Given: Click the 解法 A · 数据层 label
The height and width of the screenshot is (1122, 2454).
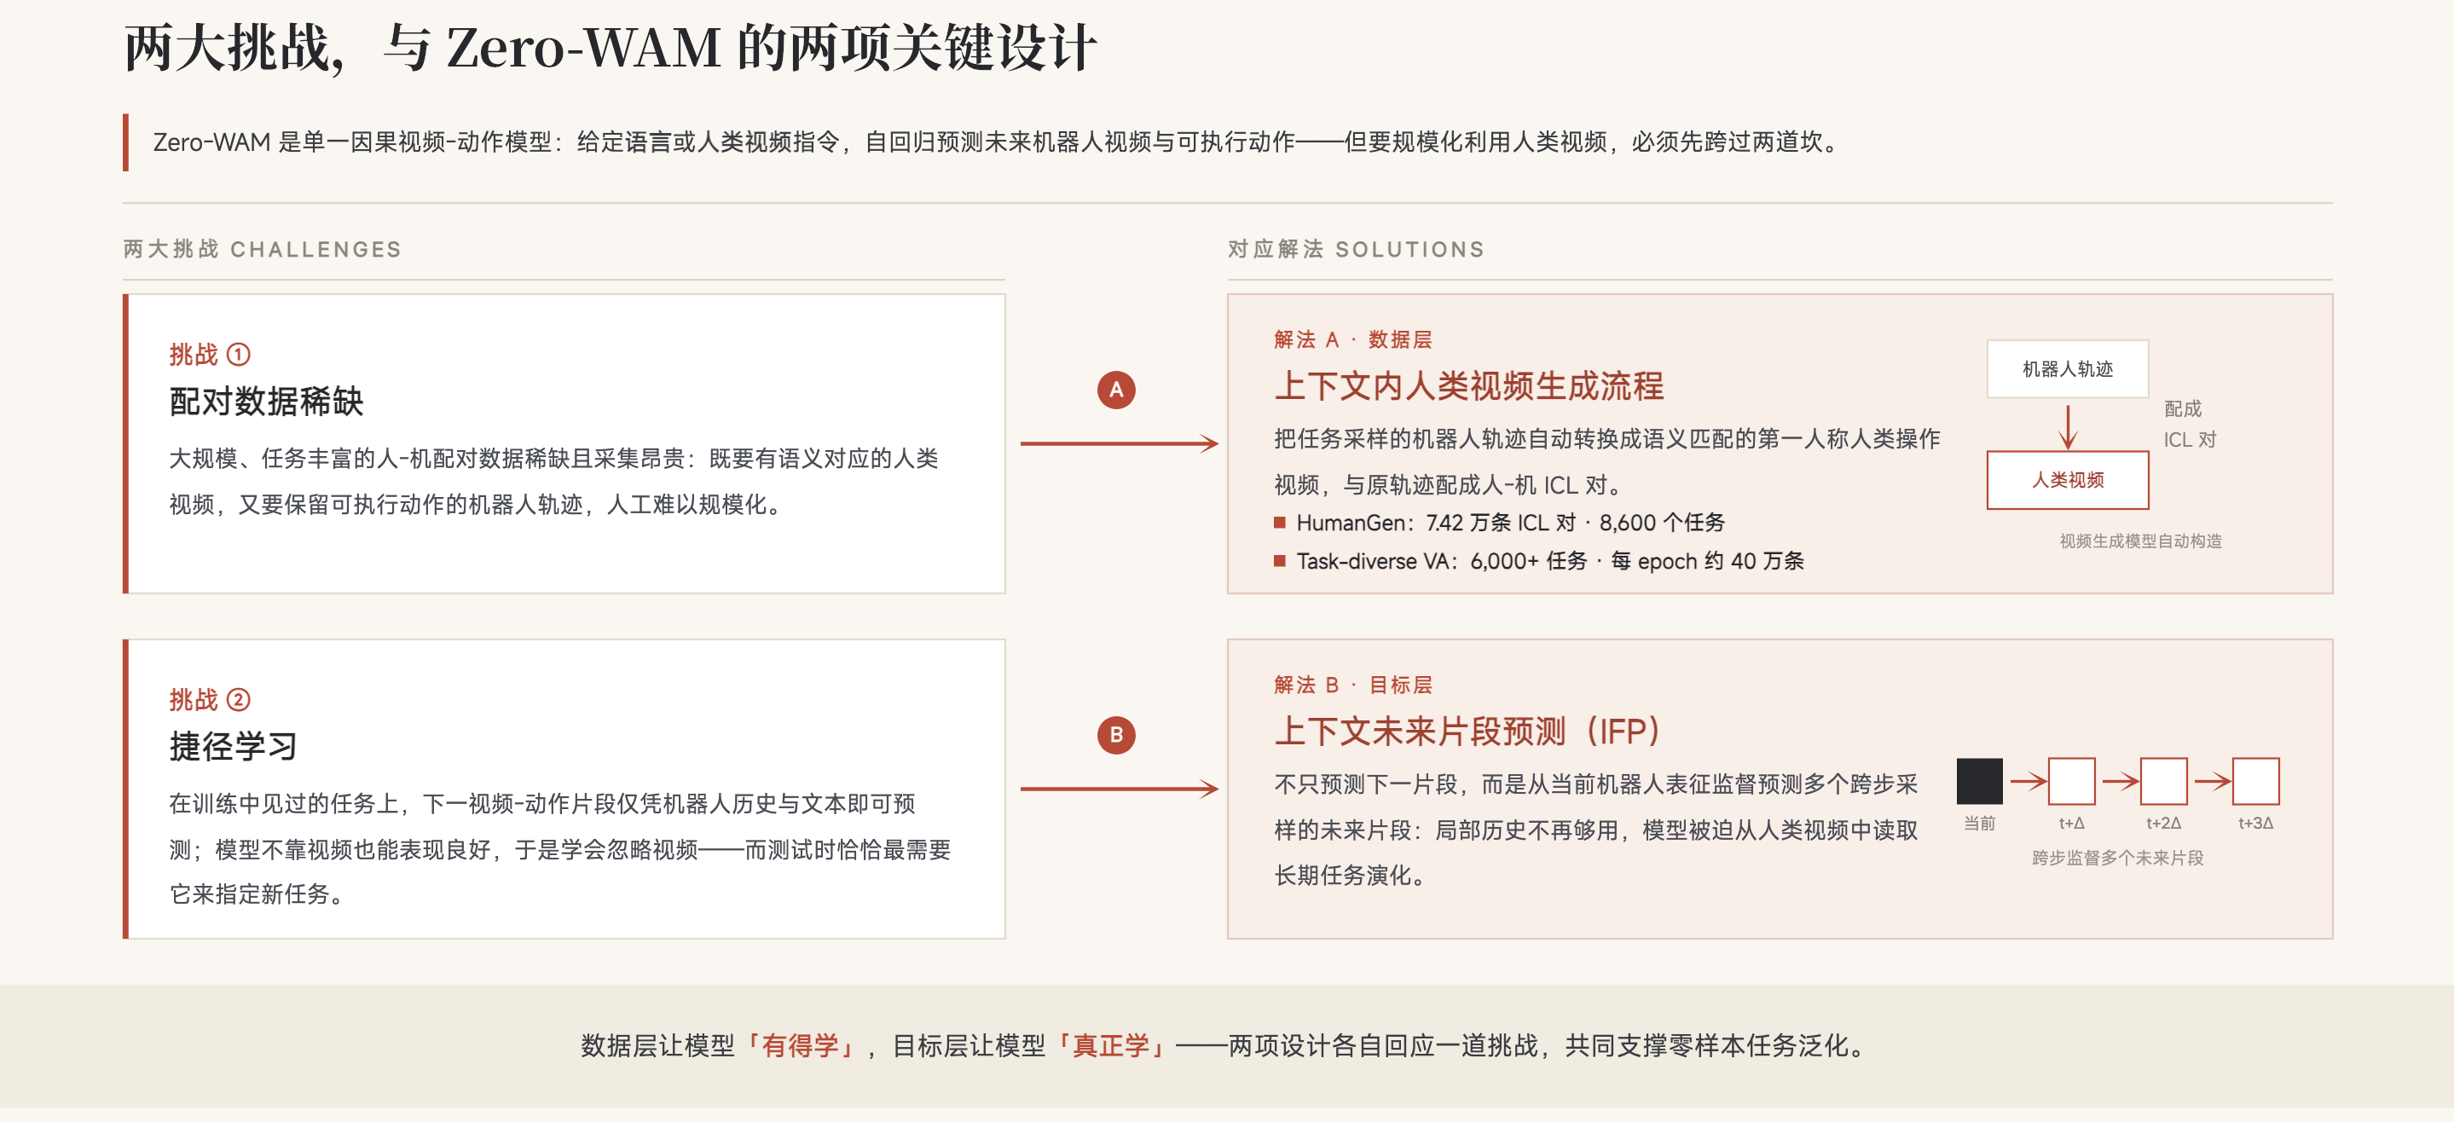Looking at the screenshot, I should pos(1352,339).
